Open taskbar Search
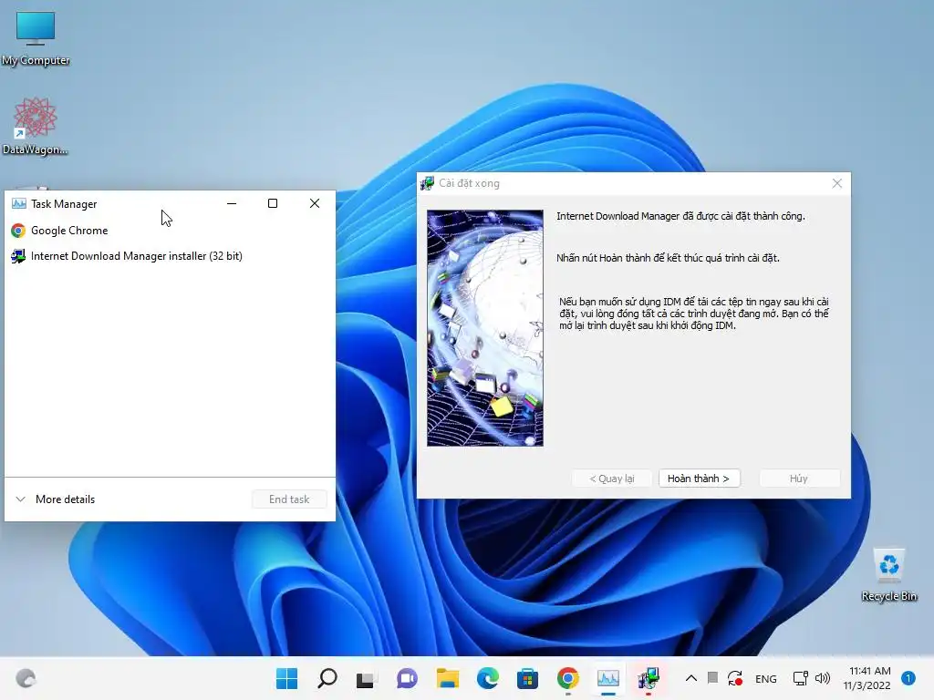 click(x=327, y=678)
